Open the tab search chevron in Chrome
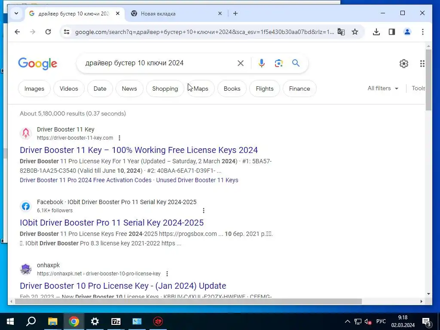The height and width of the screenshot is (330, 440). click(x=16, y=13)
